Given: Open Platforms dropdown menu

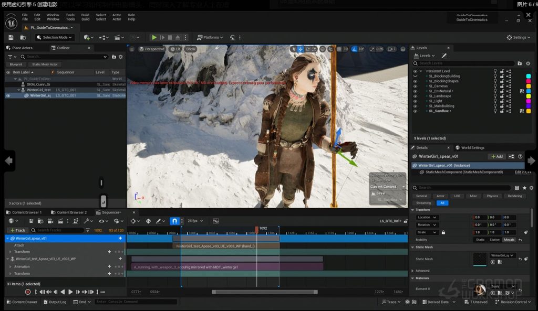Looking at the screenshot, I should tap(210, 37).
